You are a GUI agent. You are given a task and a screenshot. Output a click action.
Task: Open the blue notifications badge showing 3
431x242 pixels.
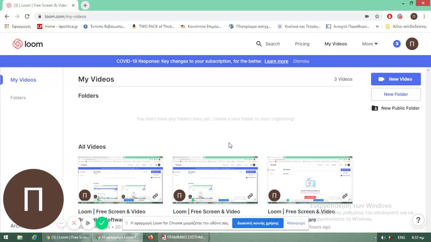click(397, 44)
